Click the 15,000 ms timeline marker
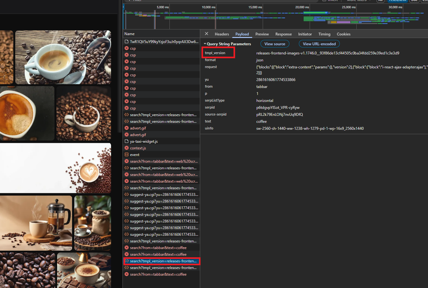 click(255, 7)
